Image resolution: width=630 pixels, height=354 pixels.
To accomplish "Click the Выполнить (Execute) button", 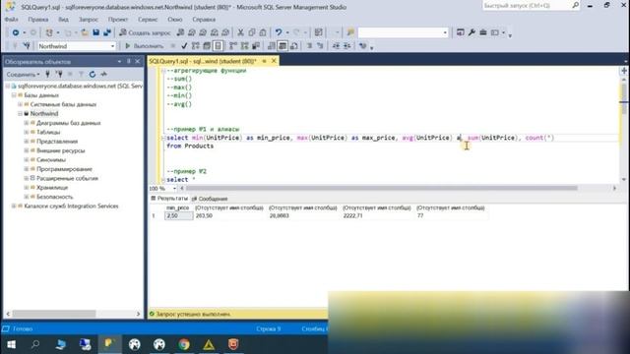I will [145, 46].
